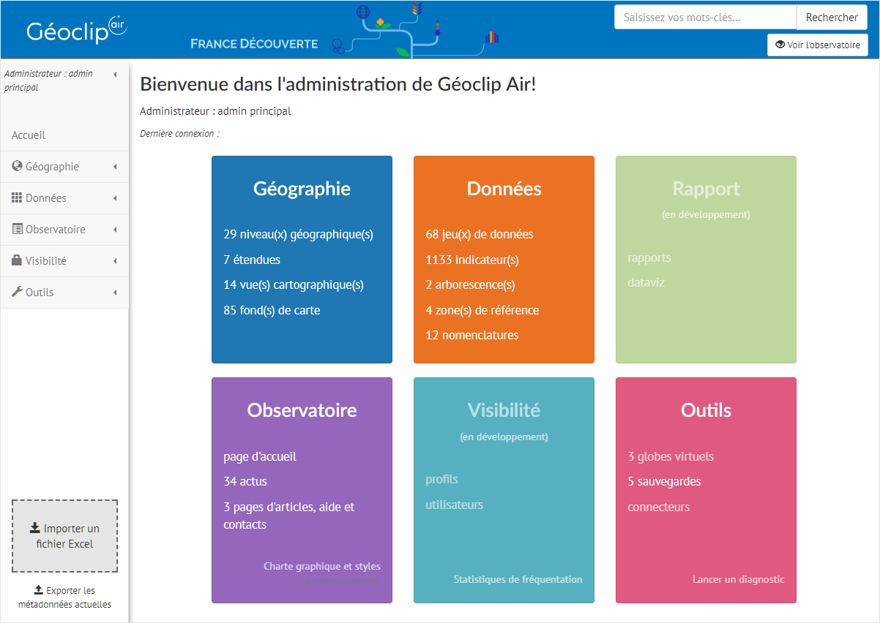The width and height of the screenshot is (880, 623).
Task: Click the Visibilité card title
Action: coord(504,410)
